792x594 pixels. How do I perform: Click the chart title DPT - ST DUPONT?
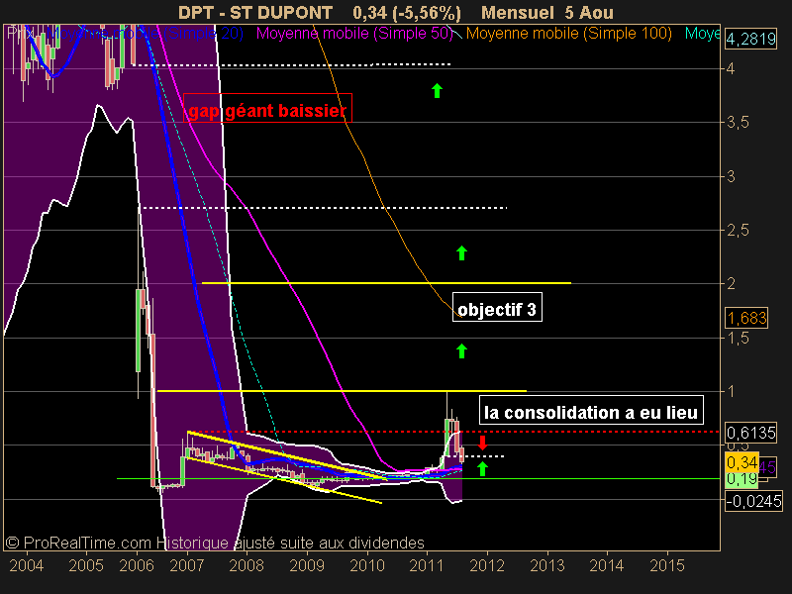pos(255,12)
